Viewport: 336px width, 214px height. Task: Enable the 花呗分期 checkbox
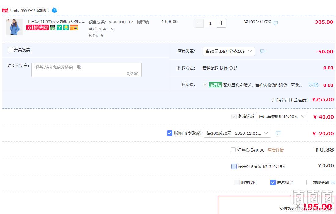[x=309, y=183]
